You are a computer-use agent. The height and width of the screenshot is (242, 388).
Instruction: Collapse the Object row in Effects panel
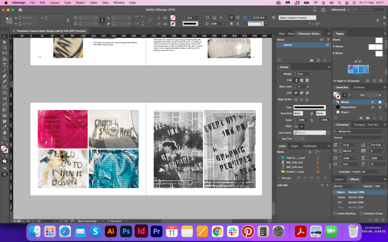[334, 192]
